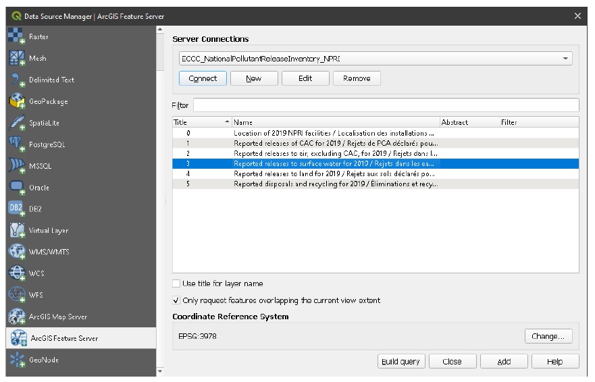595x382 pixels.
Task: Select row Reported releases of CAC for 2019
Action: [x=376, y=143]
